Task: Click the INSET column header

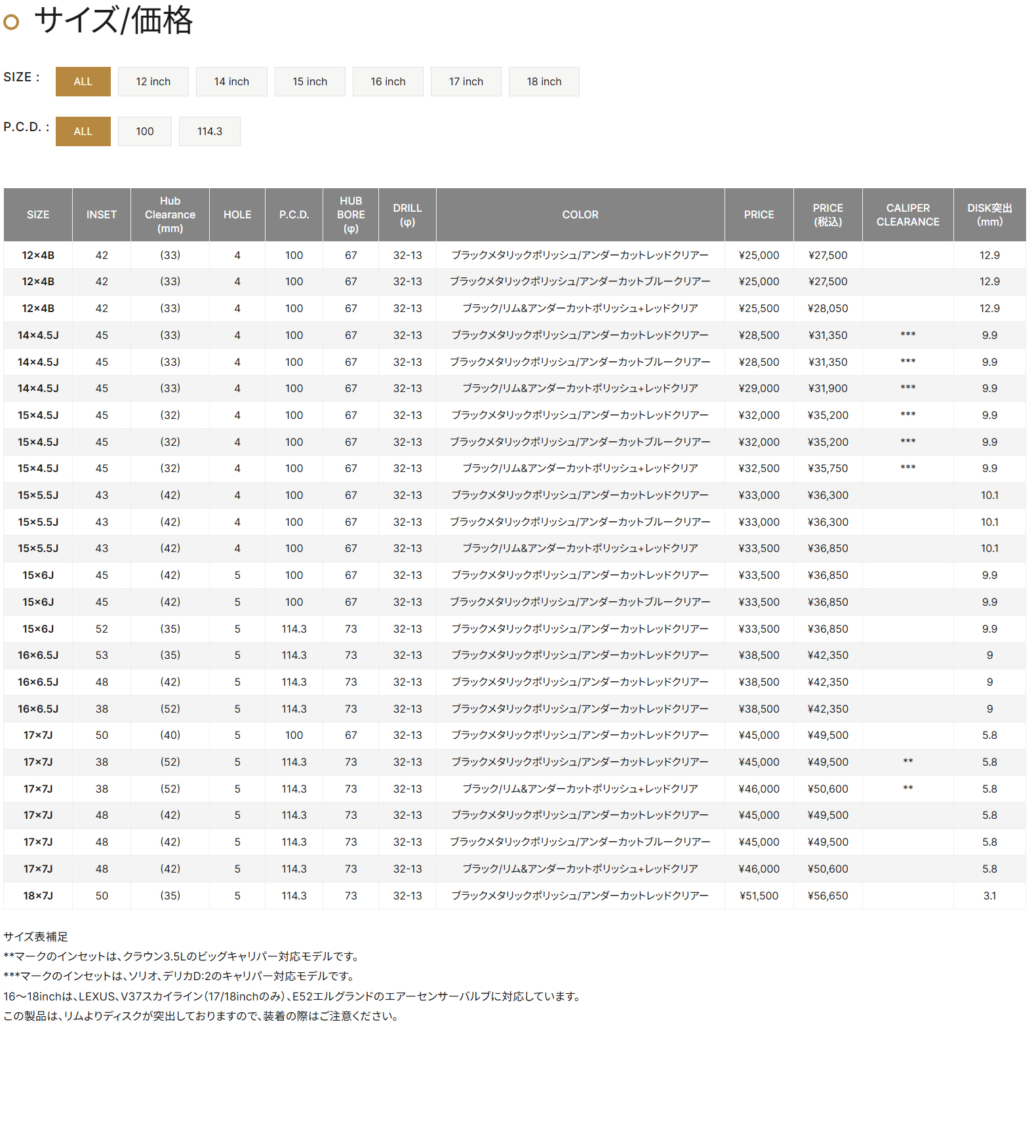Action: coord(101,214)
